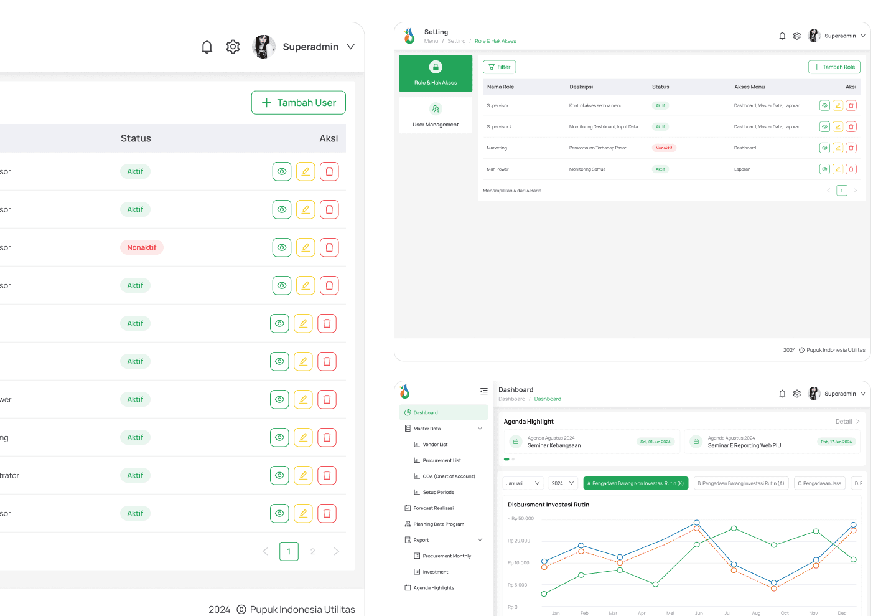Viewport: 896px width, 616px height.
Task: Click the Tambah Role button
Action: pyautogui.click(x=834, y=67)
